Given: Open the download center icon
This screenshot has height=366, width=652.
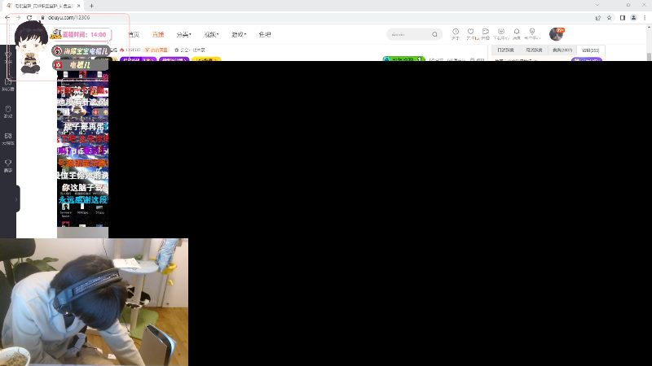Looking at the screenshot, I should 501,33.
